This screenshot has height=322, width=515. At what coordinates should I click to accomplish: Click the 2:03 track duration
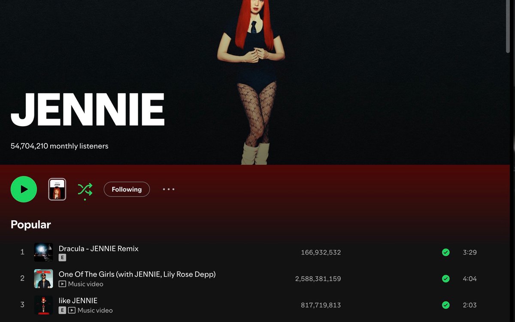[470, 305]
